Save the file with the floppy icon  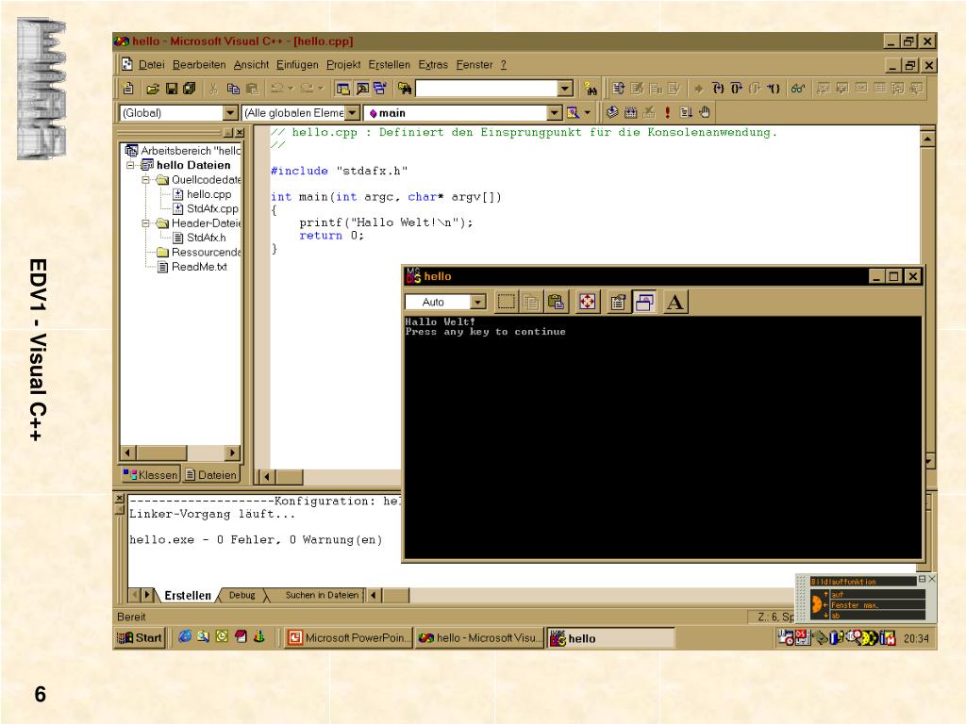coord(172,89)
